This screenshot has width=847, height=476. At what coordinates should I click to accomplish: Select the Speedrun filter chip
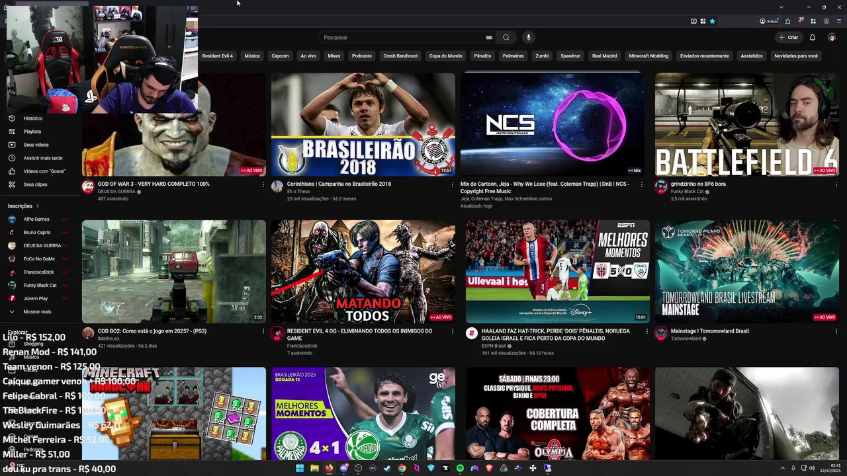point(570,56)
